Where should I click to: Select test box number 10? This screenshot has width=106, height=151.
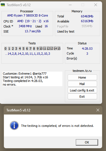[41, 49]
